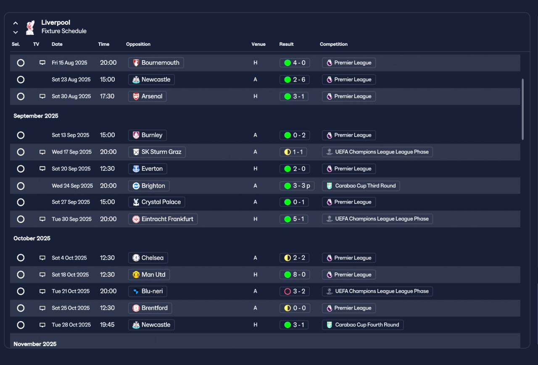Open the Blu-neri opposition link
Image resolution: width=538 pixels, height=365 pixels.
[x=148, y=291]
